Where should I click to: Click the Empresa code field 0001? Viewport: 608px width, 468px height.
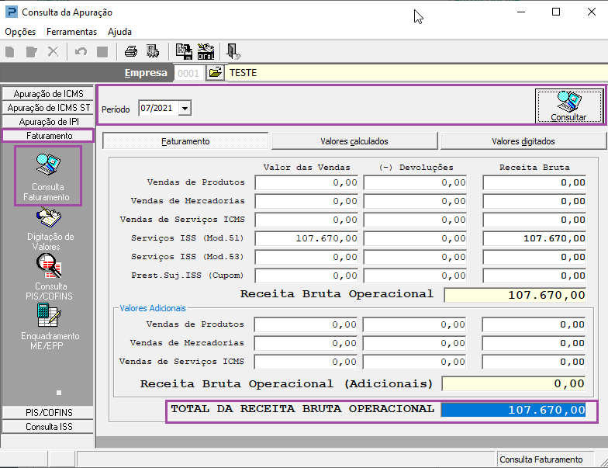(x=188, y=73)
